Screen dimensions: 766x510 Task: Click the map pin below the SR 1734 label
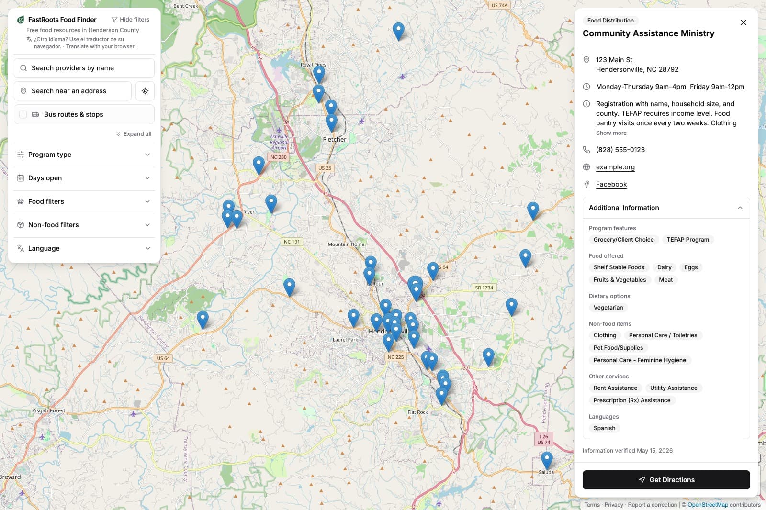click(511, 307)
